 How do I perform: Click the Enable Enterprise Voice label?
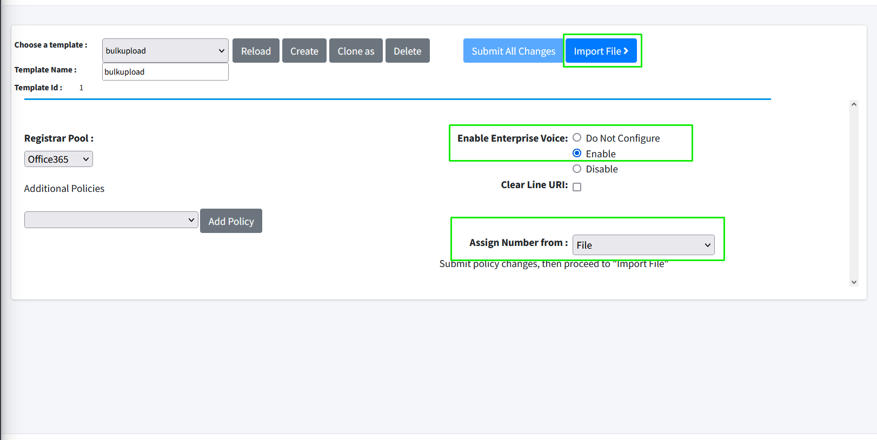pyautogui.click(x=512, y=138)
